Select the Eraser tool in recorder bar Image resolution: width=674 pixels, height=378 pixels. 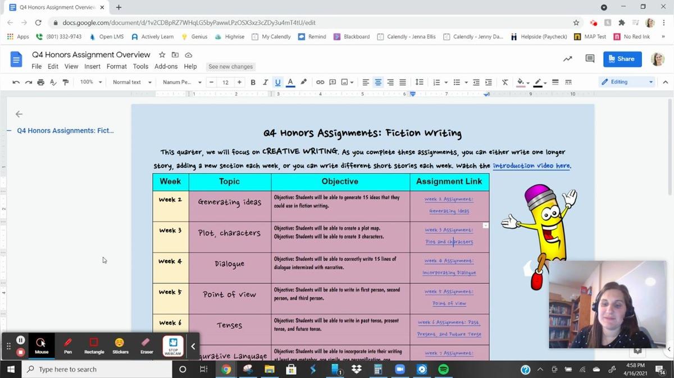tap(147, 345)
